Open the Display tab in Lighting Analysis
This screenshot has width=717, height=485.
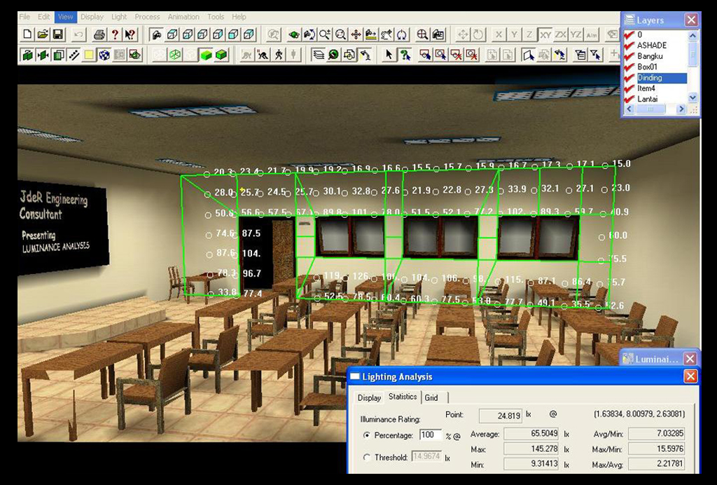coord(370,397)
